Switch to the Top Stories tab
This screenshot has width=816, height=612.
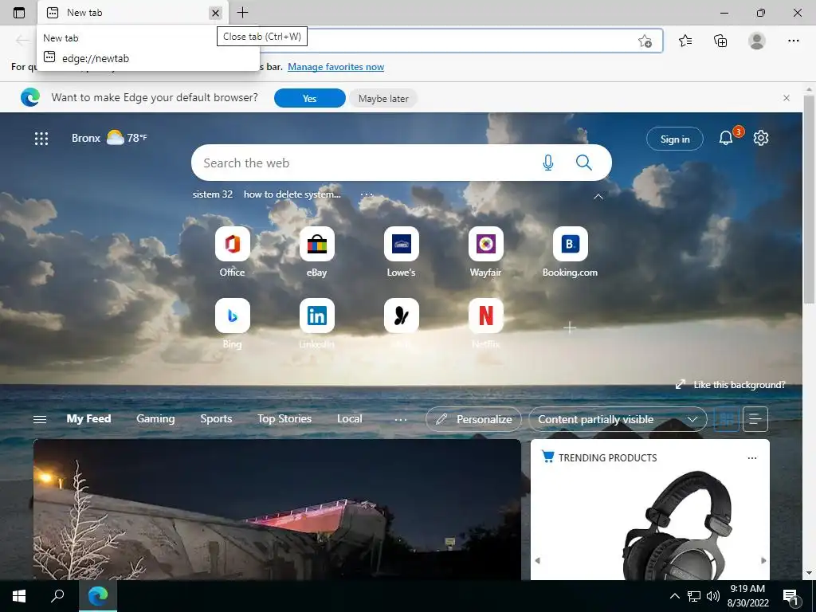[284, 418]
